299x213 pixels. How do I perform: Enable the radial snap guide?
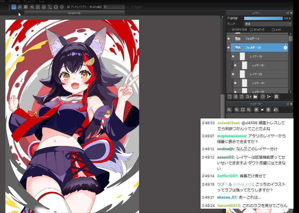point(38,7)
